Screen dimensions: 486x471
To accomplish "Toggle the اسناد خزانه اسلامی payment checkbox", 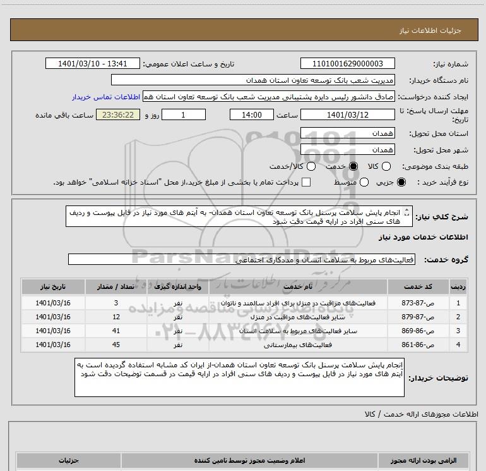I will coord(306,182).
